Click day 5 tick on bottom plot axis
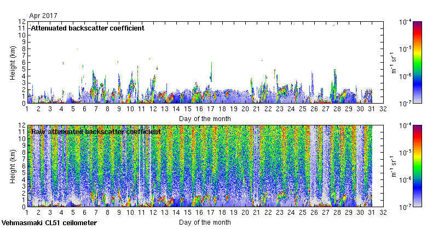 [x=73, y=213]
